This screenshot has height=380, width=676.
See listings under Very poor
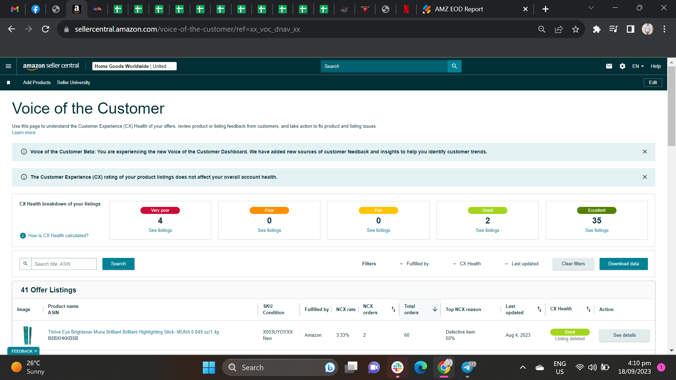pos(160,230)
